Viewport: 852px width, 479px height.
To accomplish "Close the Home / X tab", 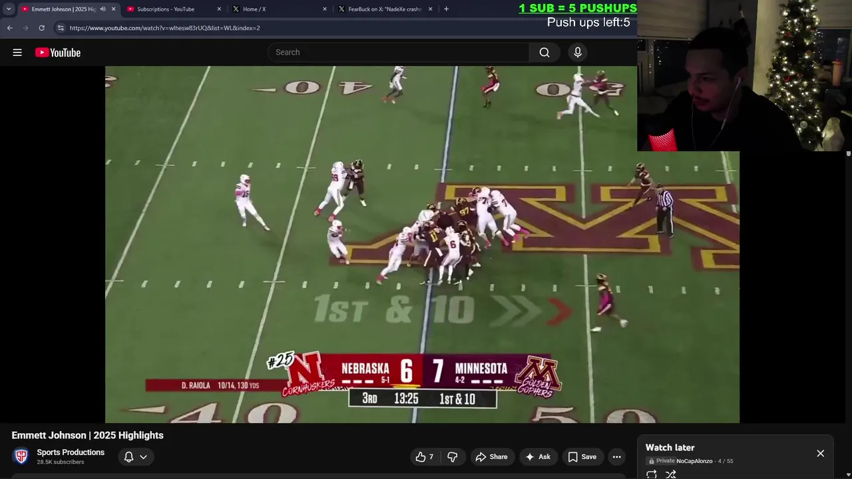I will pyautogui.click(x=325, y=9).
